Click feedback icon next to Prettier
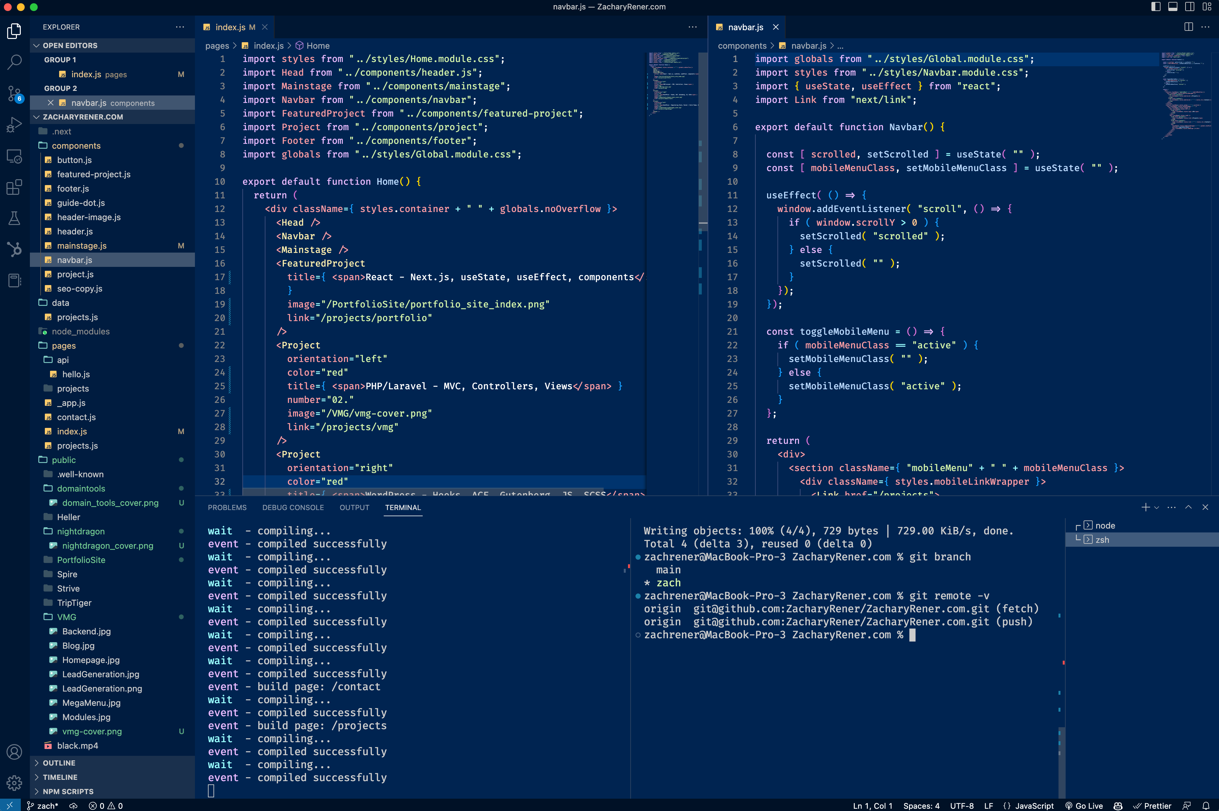This screenshot has width=1219, height=811. pyautogui.click(x=1187, y=805)
